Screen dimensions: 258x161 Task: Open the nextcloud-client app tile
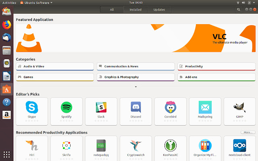(240, 149)
